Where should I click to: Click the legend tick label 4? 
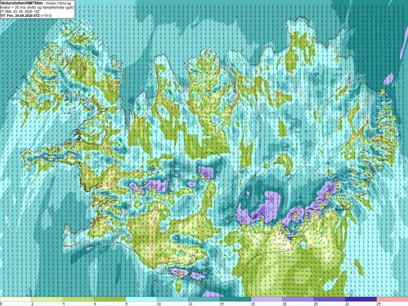click(x=64, y=304)
